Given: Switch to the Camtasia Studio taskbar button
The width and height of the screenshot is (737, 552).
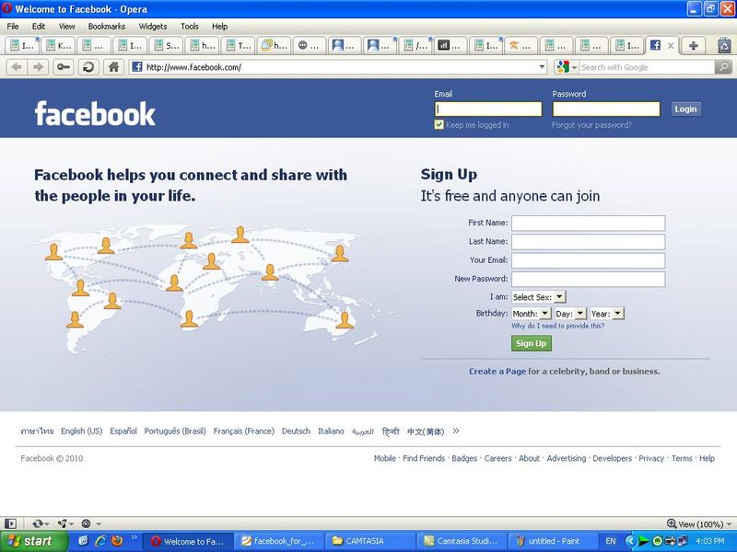Looking at the screenshot, I should [x=462, y=541].
